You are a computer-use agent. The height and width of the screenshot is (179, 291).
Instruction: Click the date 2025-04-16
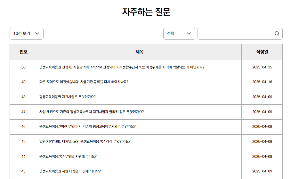coord(262,82)
